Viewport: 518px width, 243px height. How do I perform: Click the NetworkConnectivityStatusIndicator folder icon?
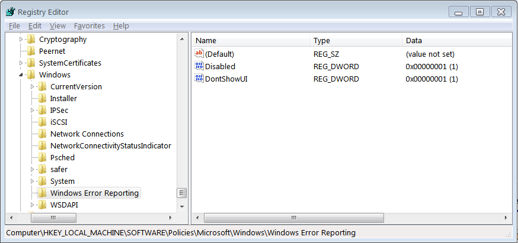tap(42, 145)
